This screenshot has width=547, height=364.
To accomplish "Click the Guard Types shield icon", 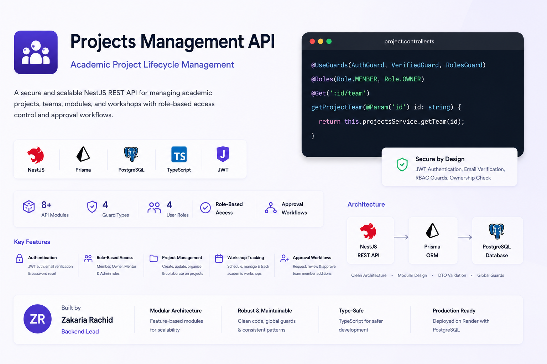I will [x=92, y=207].
